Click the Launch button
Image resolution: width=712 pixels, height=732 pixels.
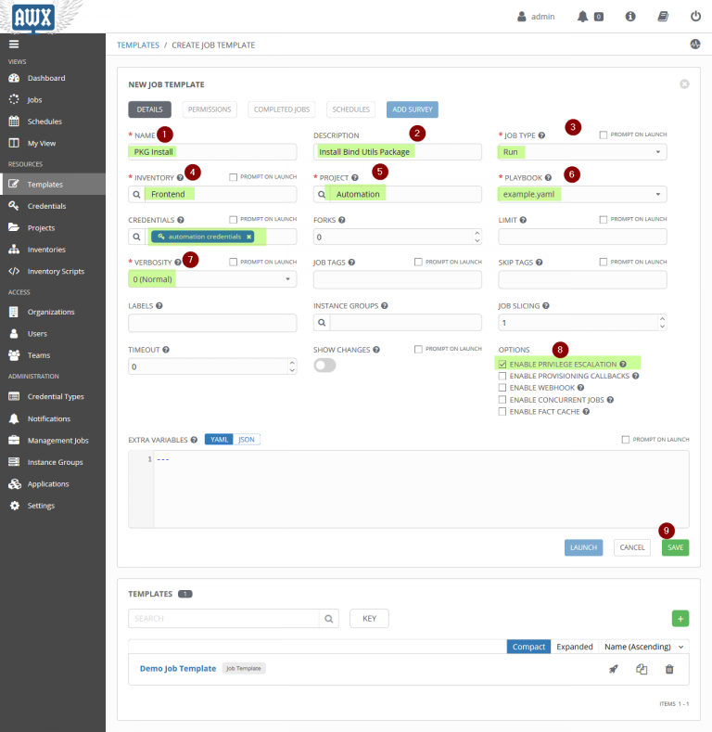[x=583, y=547]
